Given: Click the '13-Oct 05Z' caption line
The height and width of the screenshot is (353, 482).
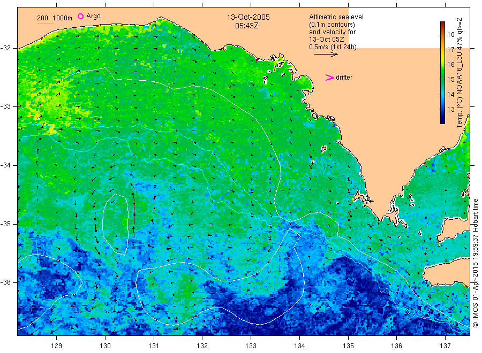Looking at the screenshot, I should [x=327, y=40].
